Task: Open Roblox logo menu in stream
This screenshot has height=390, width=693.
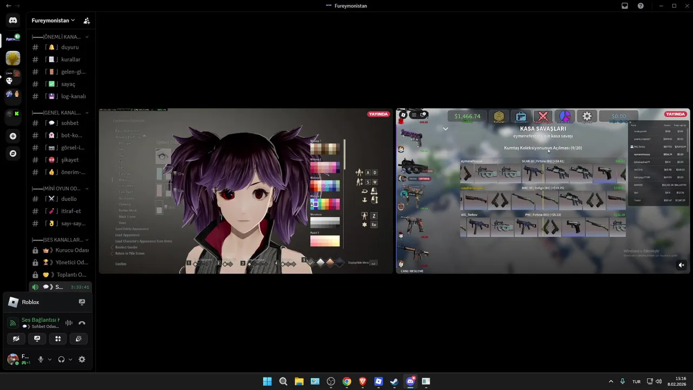Action: [x=403, y=115]
